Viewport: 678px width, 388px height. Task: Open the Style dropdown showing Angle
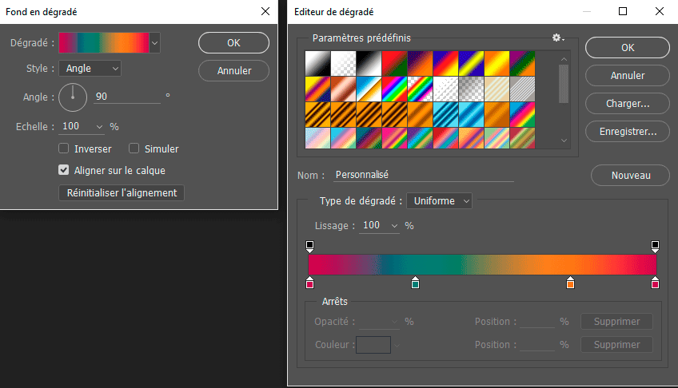click(90, 69)
